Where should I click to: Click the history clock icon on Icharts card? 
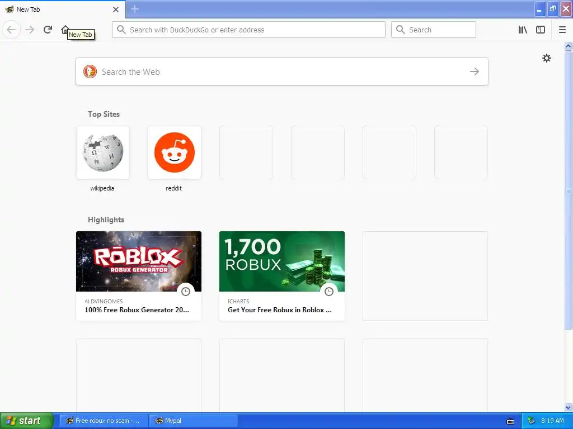329,292
